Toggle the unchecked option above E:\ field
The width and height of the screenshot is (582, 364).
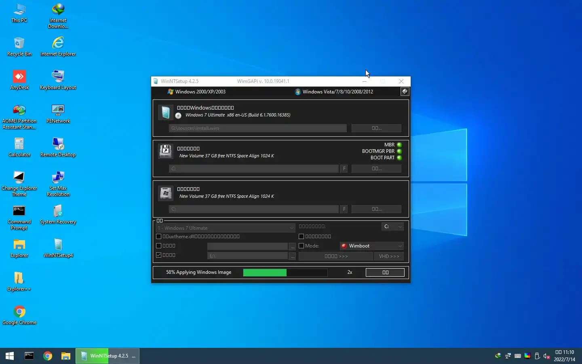159,246
